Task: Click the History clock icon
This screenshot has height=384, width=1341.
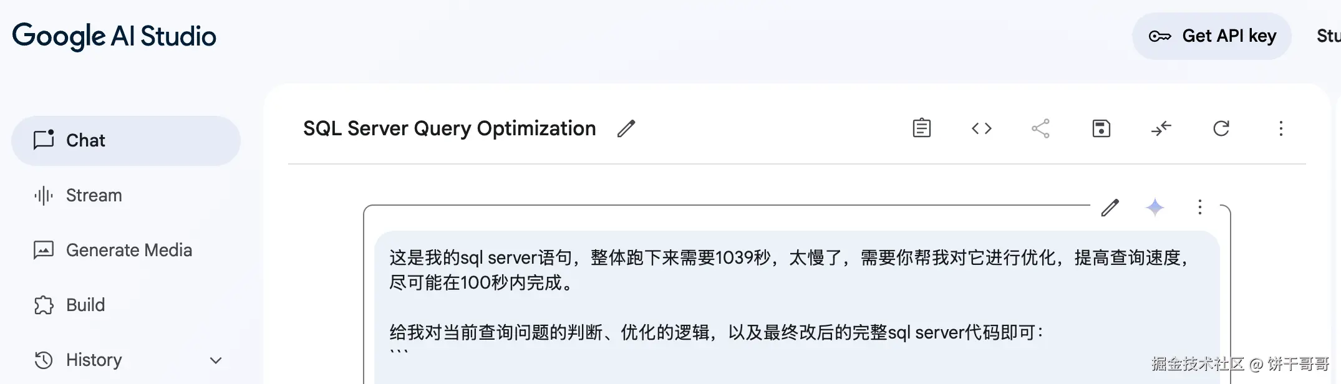Action: pos(44,360)
